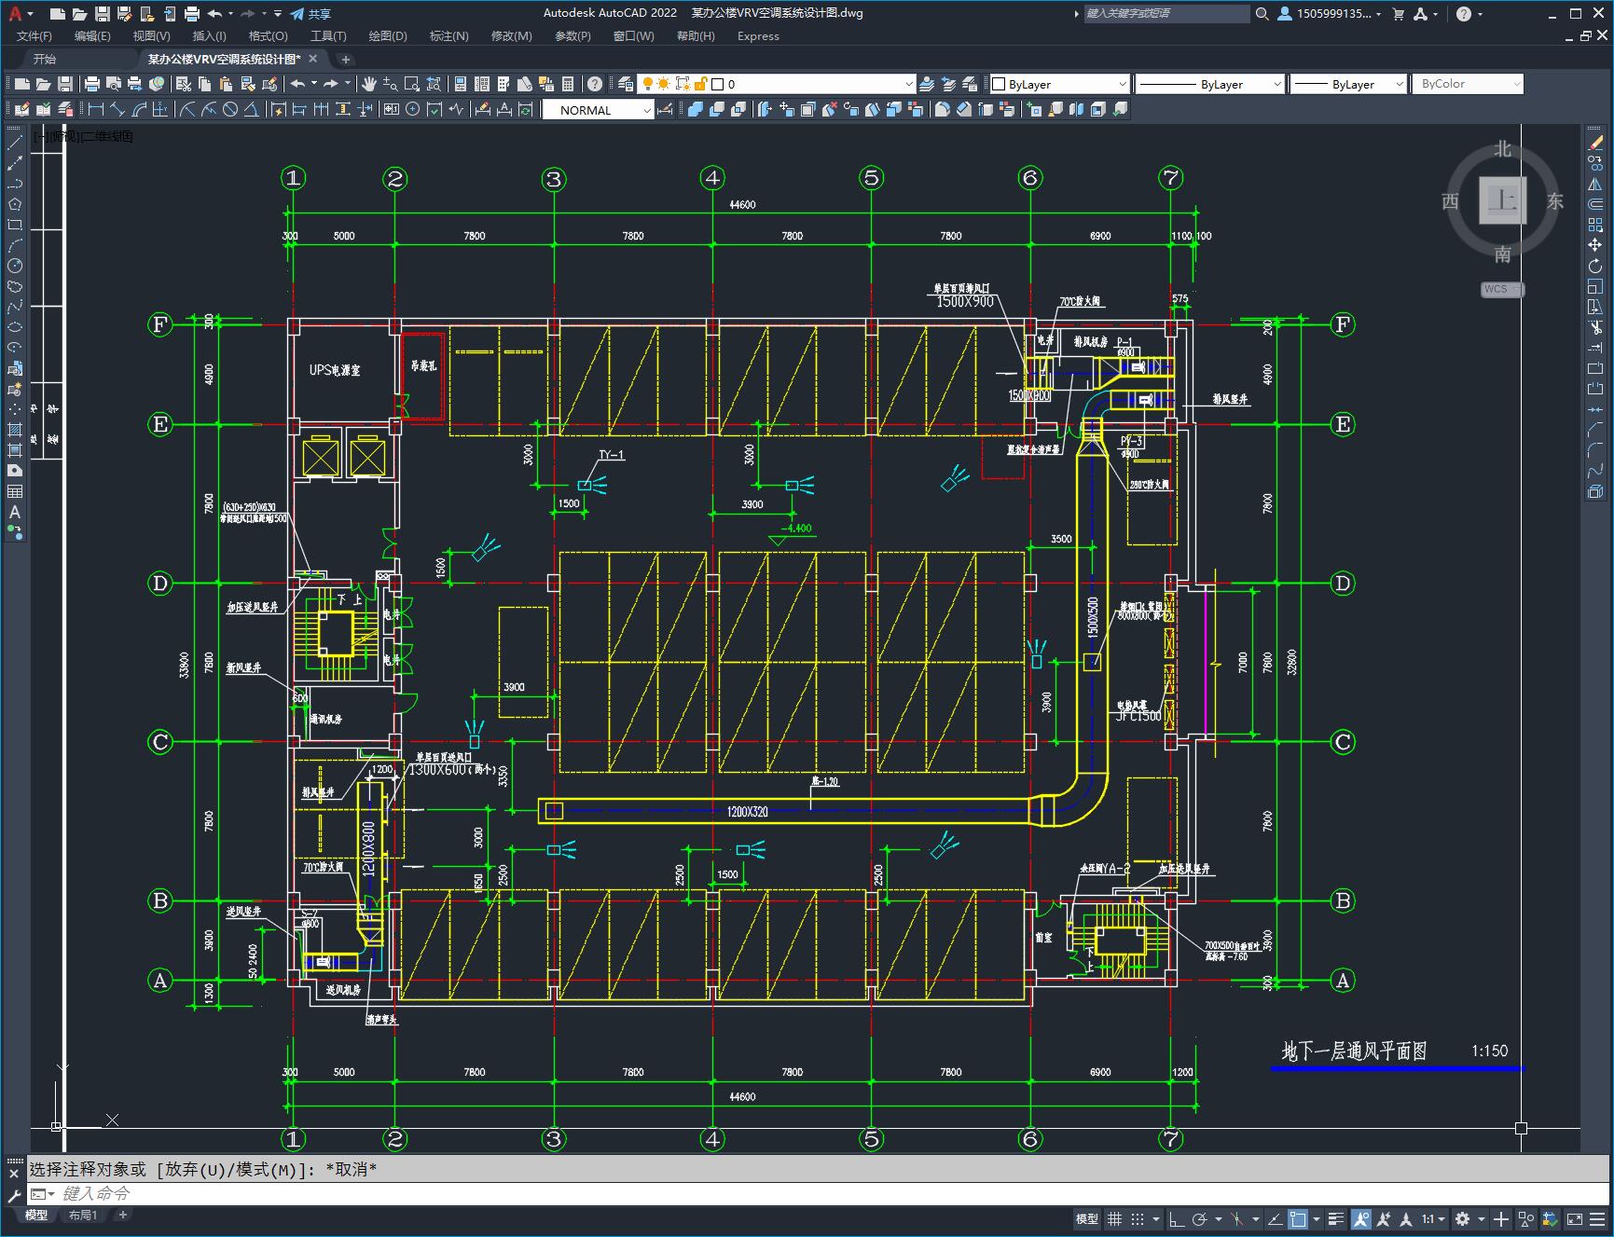1614x1237 pixels.
Task: Select the Polygon draw tool in left toolbar
Action: 15,204
